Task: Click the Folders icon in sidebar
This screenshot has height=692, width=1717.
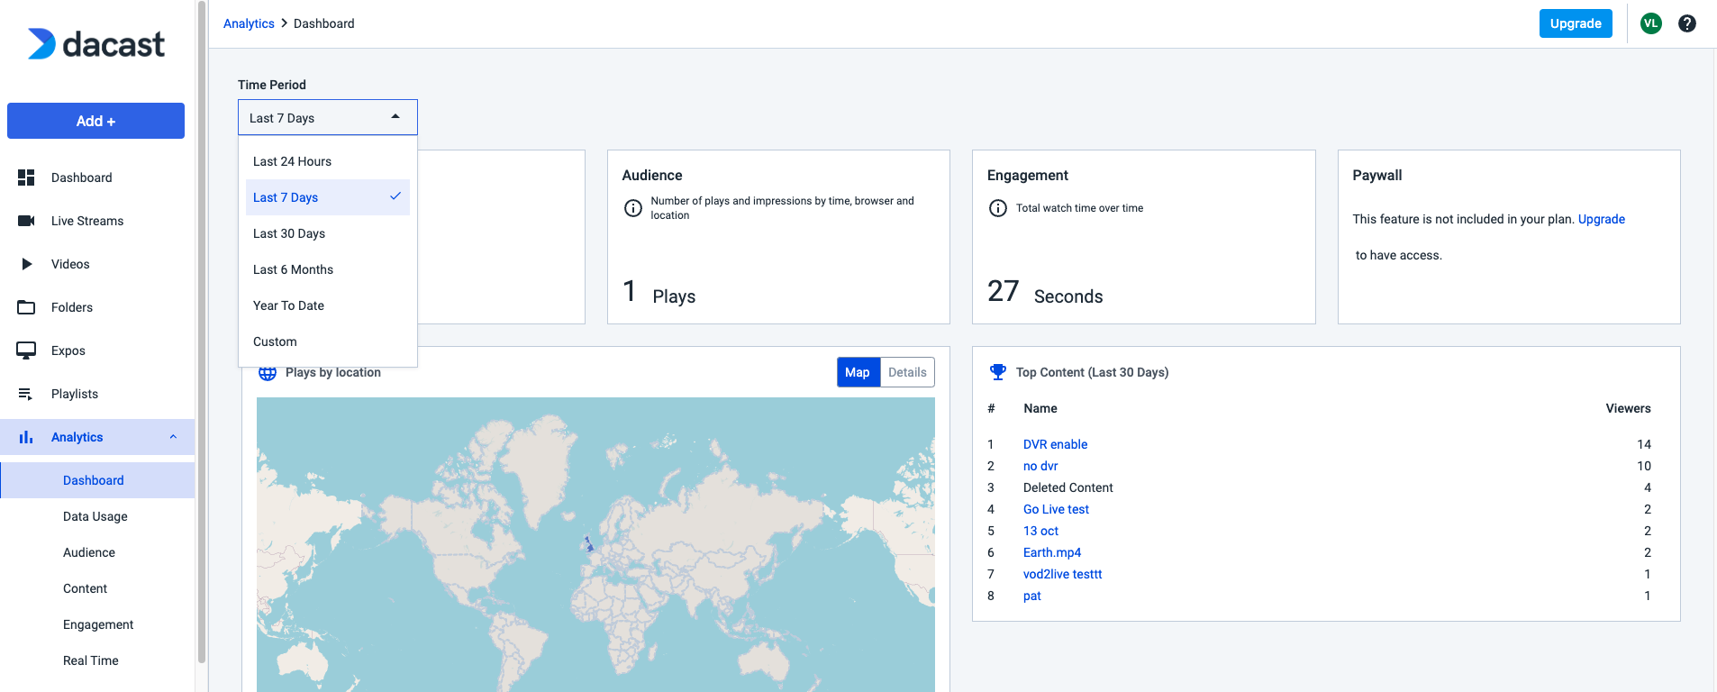Action: click(x=26, y=307)
